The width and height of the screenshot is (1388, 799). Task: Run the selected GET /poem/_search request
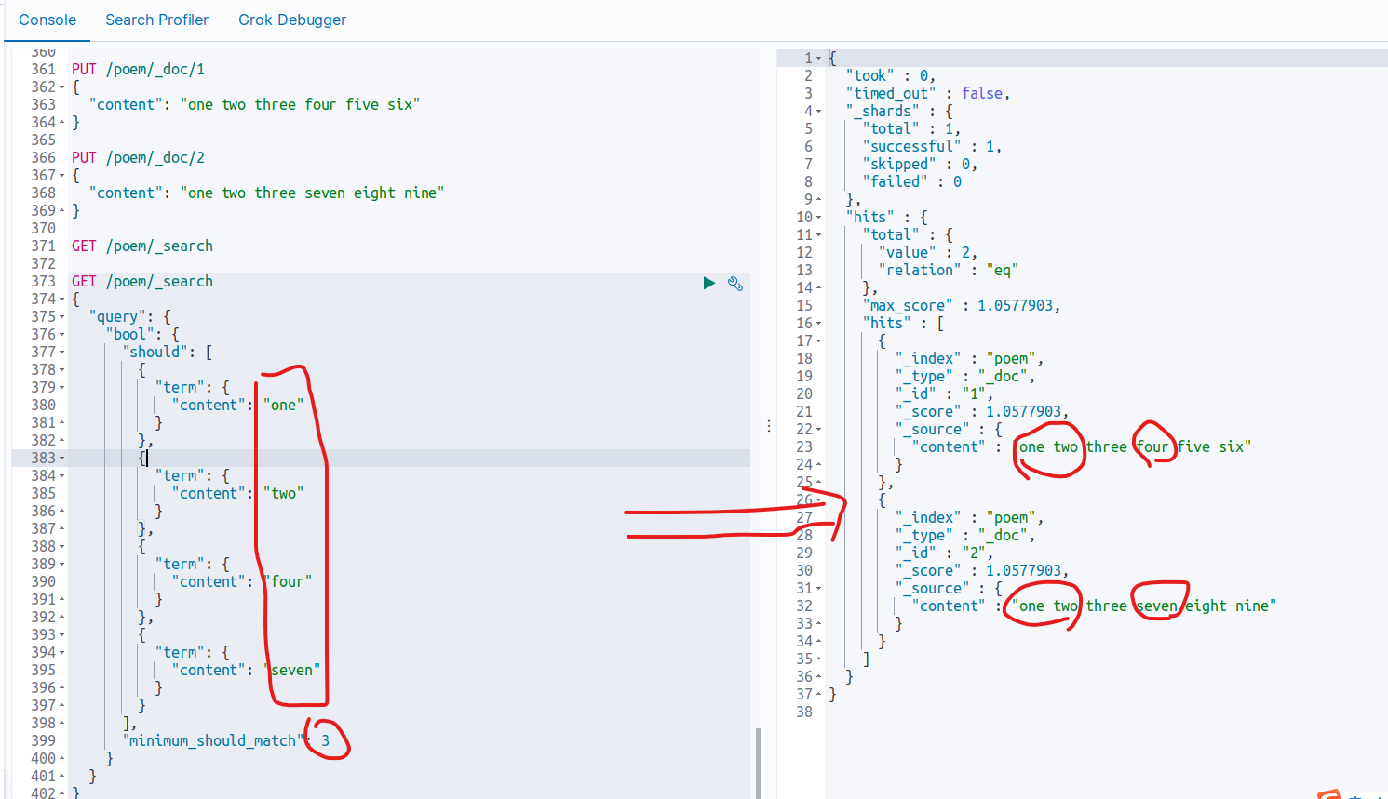708,283
